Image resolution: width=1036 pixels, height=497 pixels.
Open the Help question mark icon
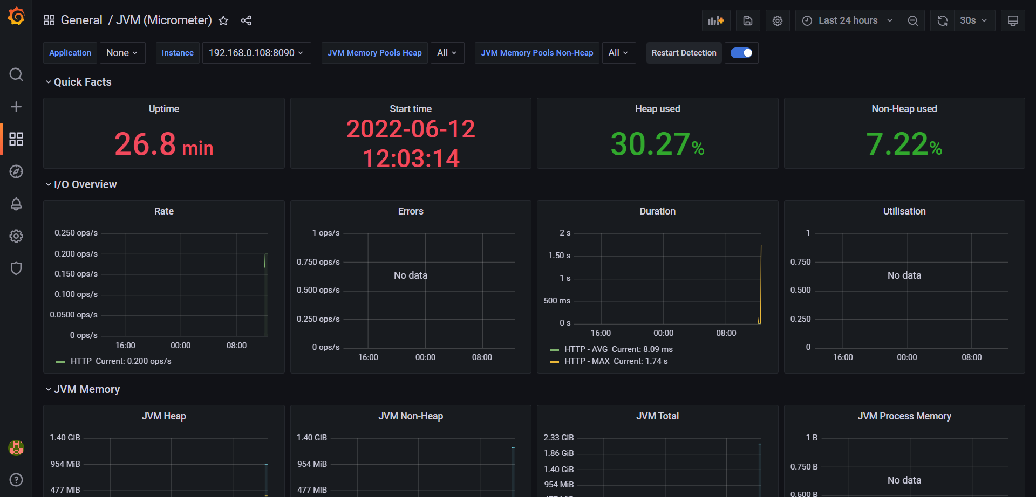point(16,480)
